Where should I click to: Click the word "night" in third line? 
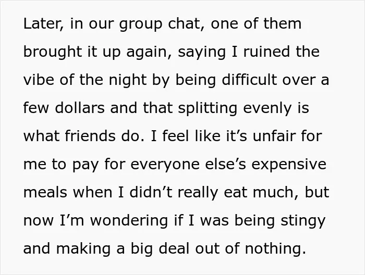point(128,80)
